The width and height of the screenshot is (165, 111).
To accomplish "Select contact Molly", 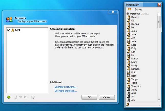I will point(134,65).
